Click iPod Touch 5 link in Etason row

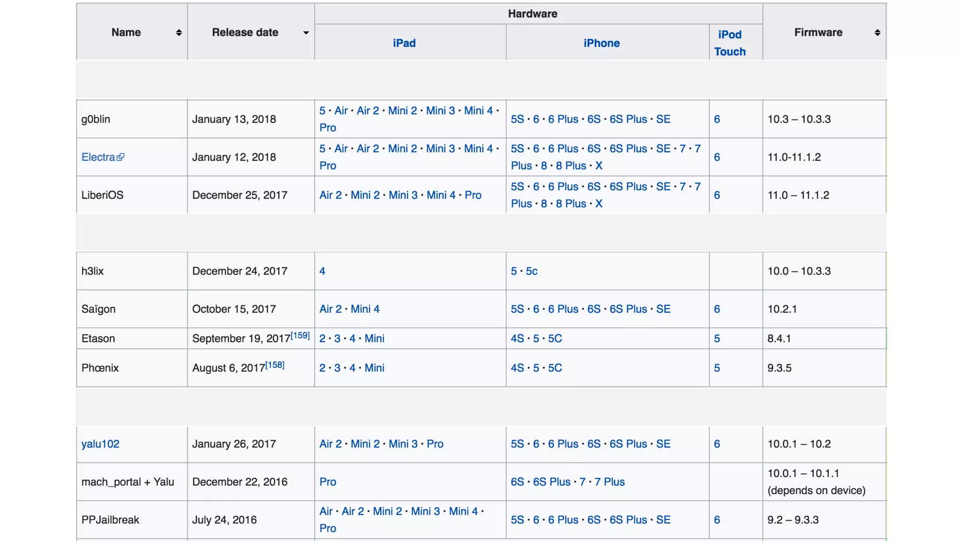[717, 339]
